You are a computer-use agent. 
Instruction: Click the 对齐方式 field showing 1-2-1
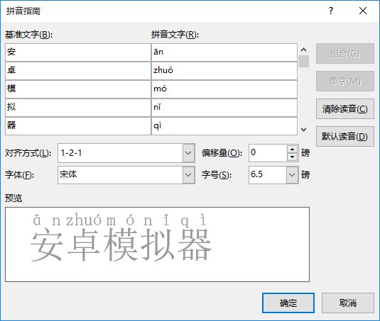pos(120,153)
